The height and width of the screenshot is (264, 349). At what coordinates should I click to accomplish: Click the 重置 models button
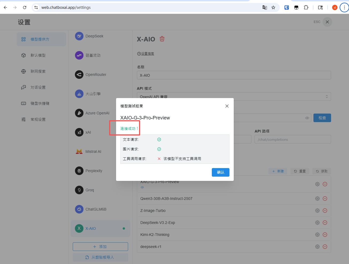click(300, 171)
